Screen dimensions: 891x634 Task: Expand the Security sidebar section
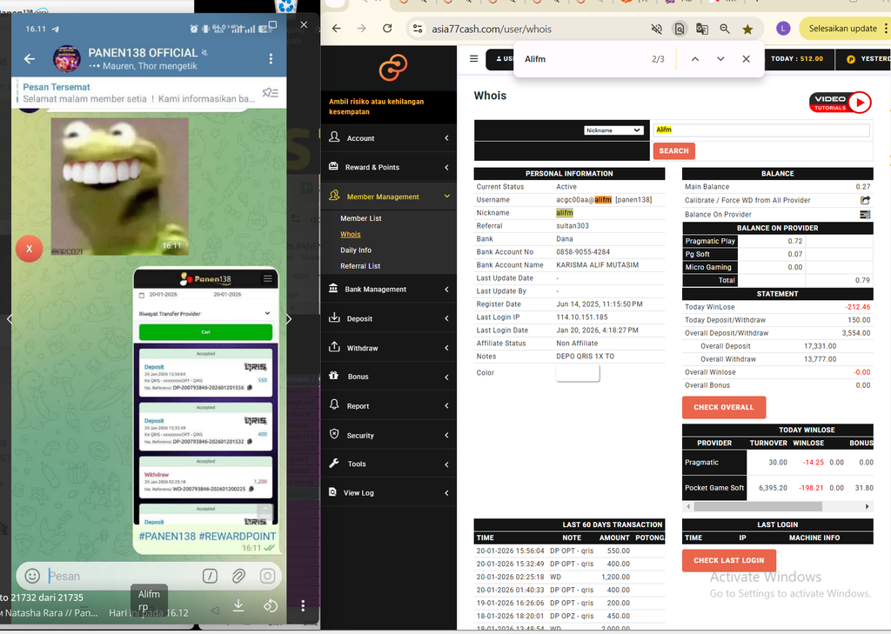389,435
